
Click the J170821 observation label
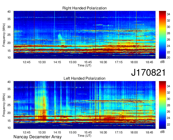pos(148,73)
